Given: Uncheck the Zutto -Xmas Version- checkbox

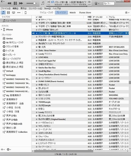Looking at the screenshot, I should pyautogui.click(x=37, y=50).
